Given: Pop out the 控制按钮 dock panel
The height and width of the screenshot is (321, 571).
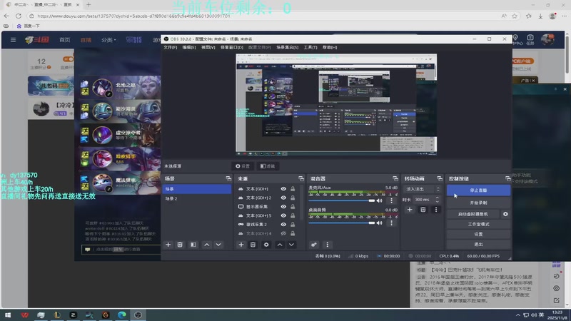Looking at the screenshot, I should pos(507,179).
